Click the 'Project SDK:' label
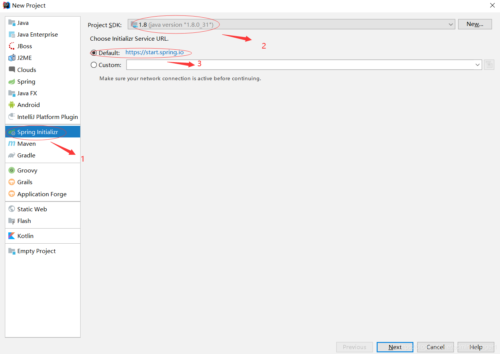This screenshot has width=500, height=354. point(105,25)
